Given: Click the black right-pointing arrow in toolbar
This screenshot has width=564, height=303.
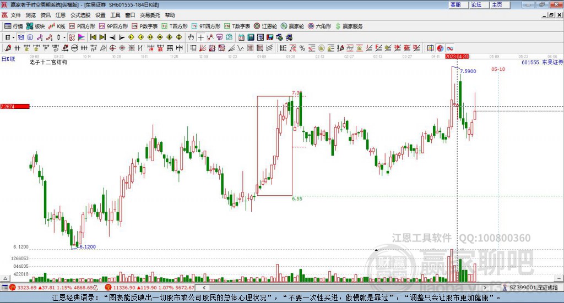Looking at the screenshot, I should pyautogui.click(x=122, y=37).
